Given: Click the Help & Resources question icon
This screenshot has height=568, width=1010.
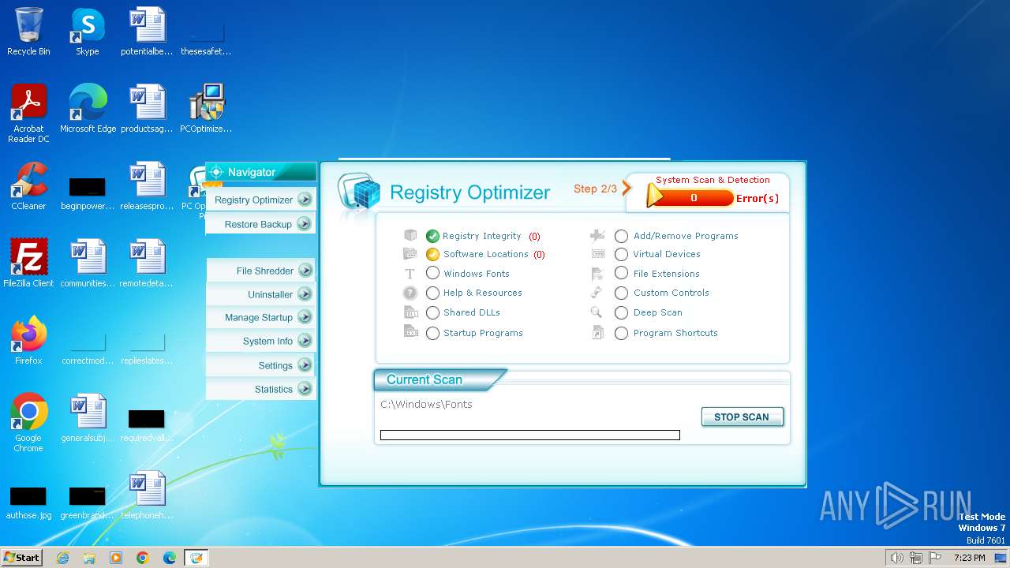Looking at the screenshot, I should click(x=410, y=293).
